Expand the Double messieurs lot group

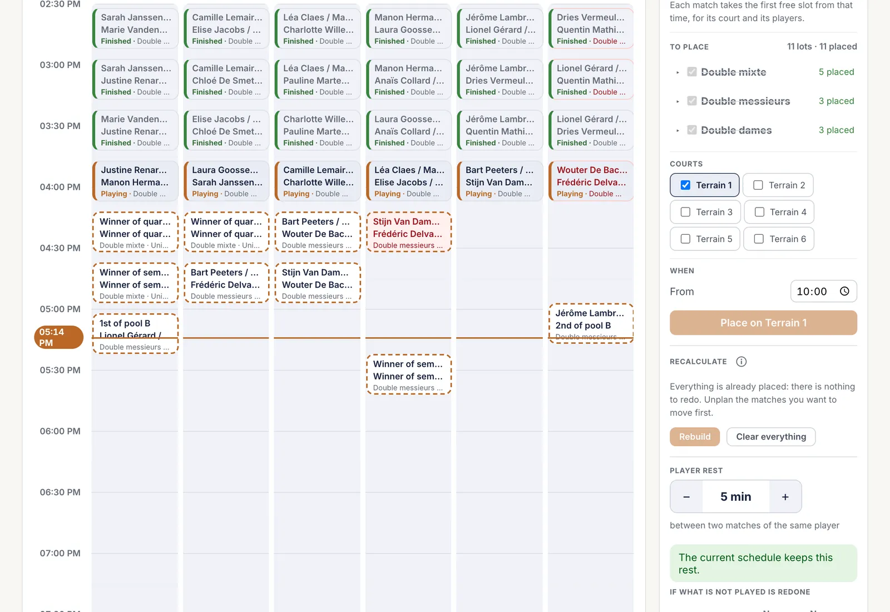tap(678, 101)
